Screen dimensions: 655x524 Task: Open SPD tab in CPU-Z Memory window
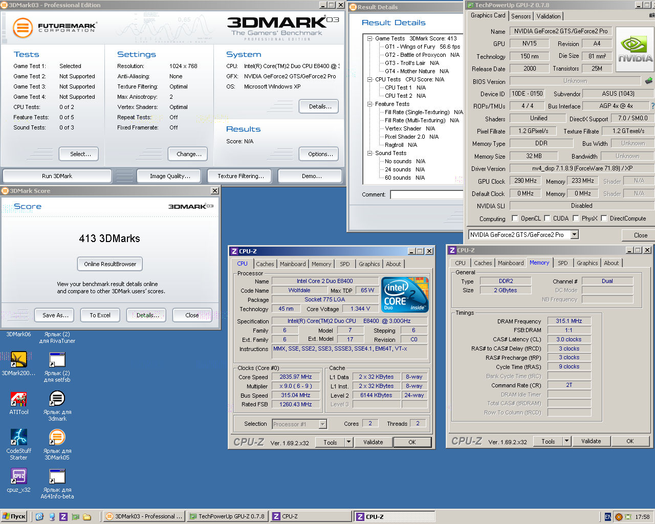(563, 263)
